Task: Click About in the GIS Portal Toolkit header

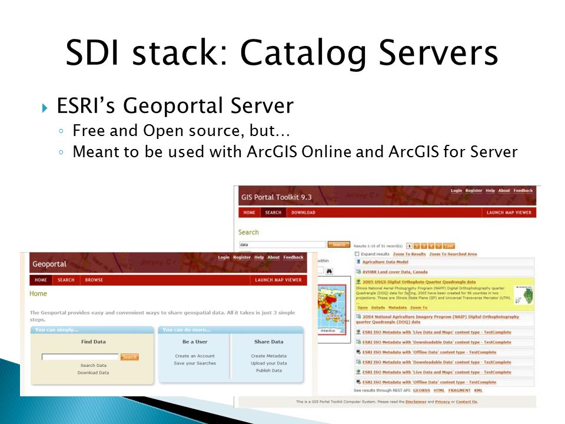Action: tap(504, 191)
